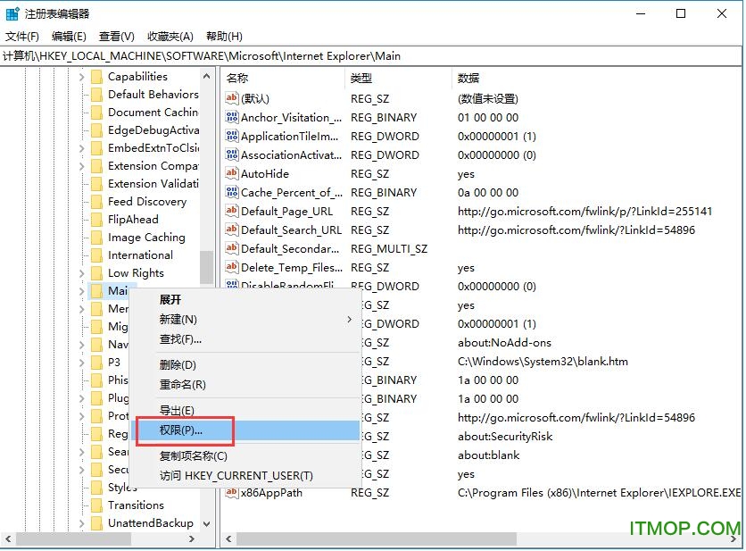This screenshot has height=551, width=746.
Task: Click the folder icon for Feed Discovery
Action: click(97, 202)
